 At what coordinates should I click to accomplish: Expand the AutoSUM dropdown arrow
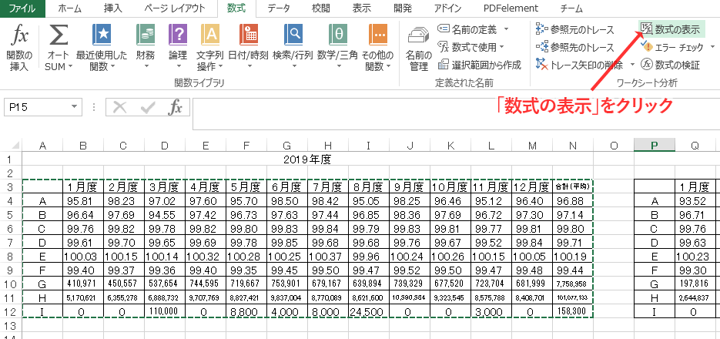(x=70, y=66)
